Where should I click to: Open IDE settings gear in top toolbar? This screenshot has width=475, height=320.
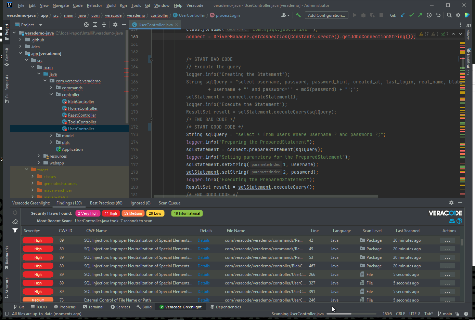coord(458,15)
